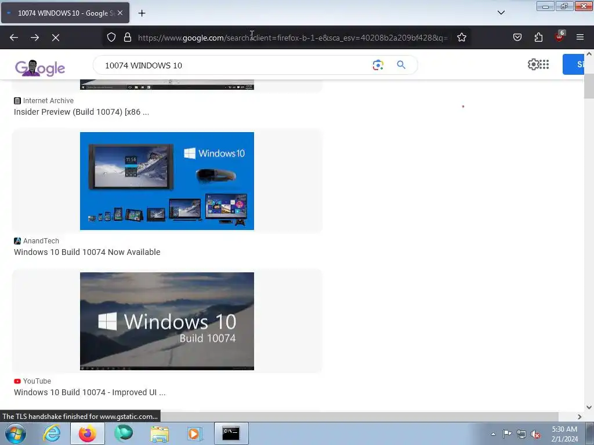Viewport: 594px width, 445px height.
Task: Go to Google home via doodle logo
Action: pyautogui.click(x=40, y=68)
